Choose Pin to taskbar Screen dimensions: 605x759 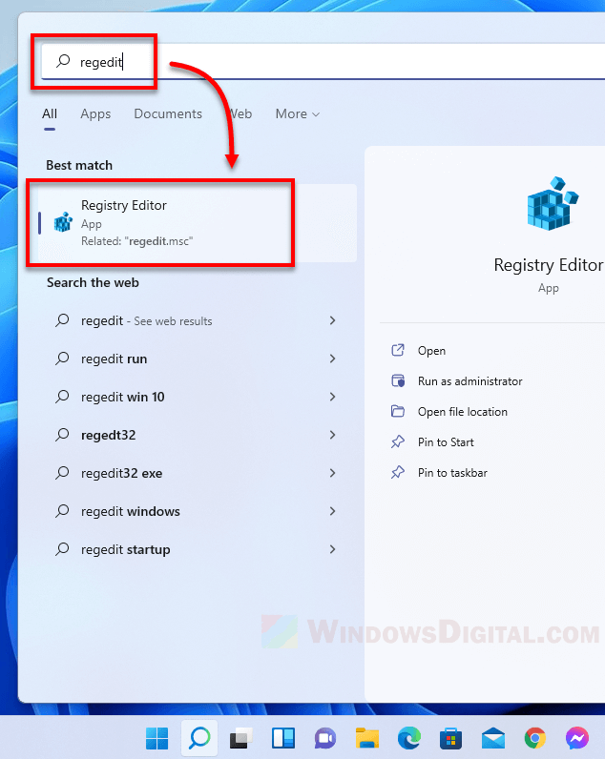[452, 472]
